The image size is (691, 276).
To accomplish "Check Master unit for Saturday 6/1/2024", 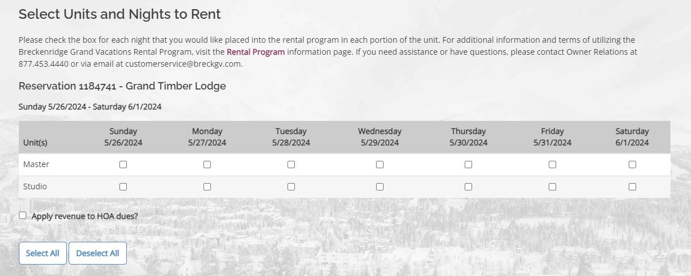I will pos(632,165).
